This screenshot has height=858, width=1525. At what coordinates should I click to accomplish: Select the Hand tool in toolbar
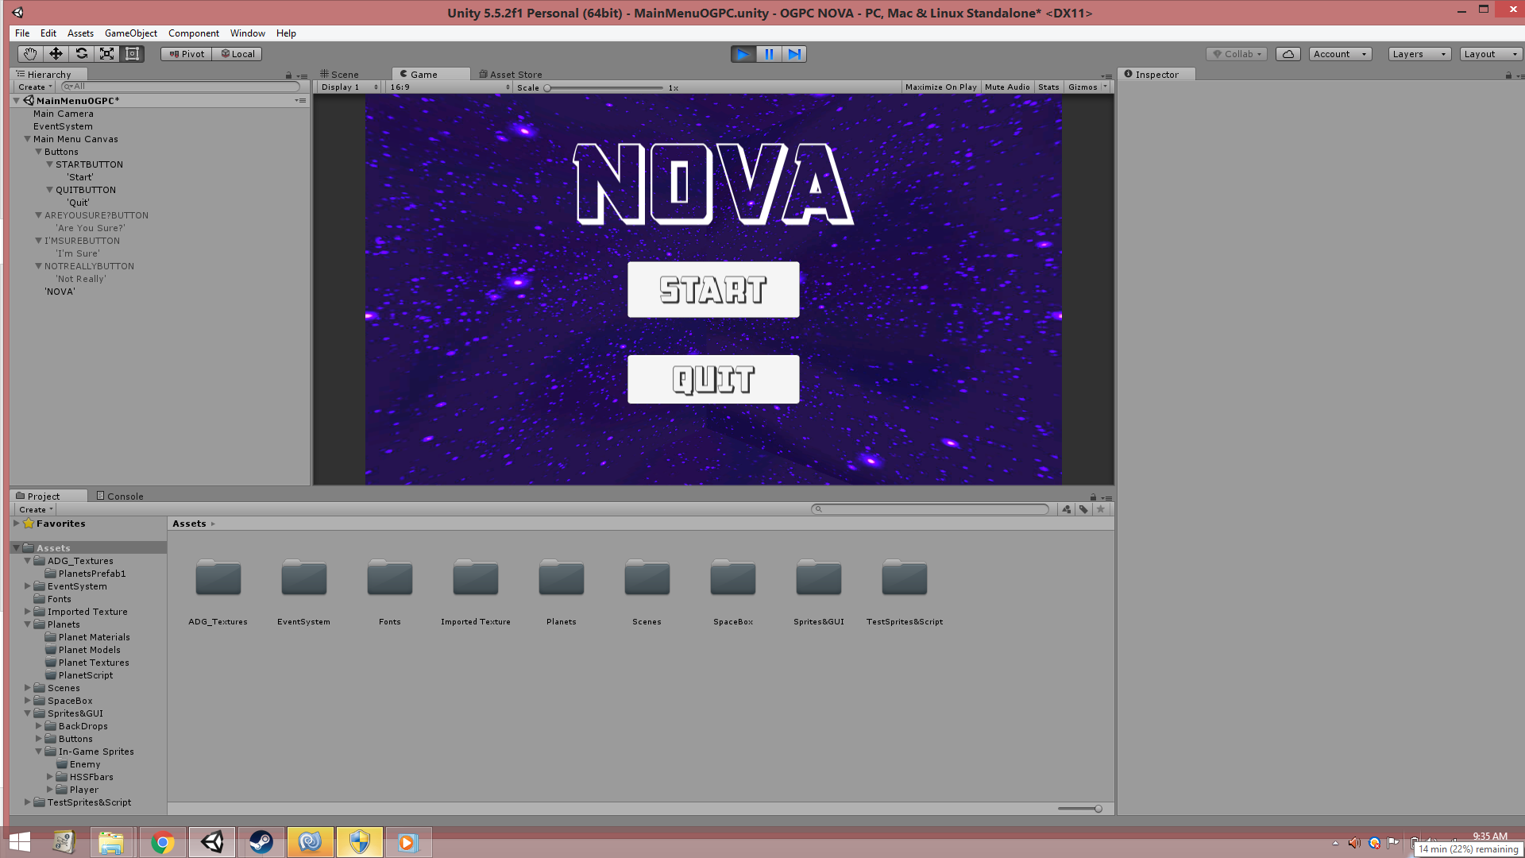pos(30,54)
